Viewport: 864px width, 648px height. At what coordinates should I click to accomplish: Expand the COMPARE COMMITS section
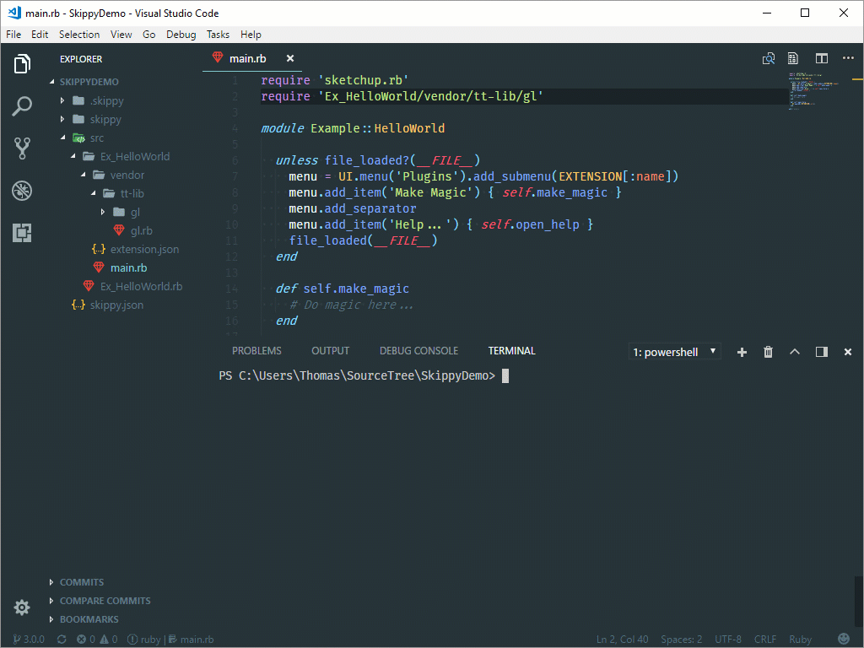(105, 601)
